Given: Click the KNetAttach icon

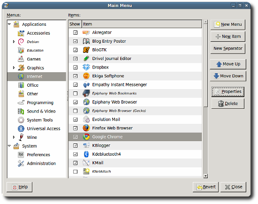Looking at the screenshot, I should [86, 172].
